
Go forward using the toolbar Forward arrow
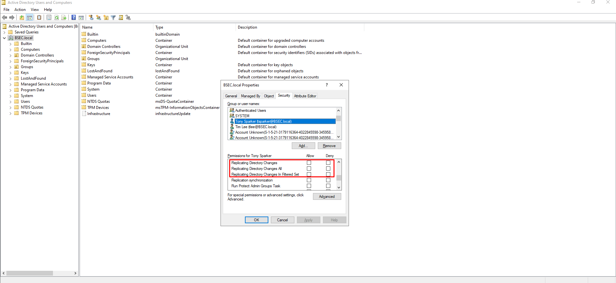[12, 18]
